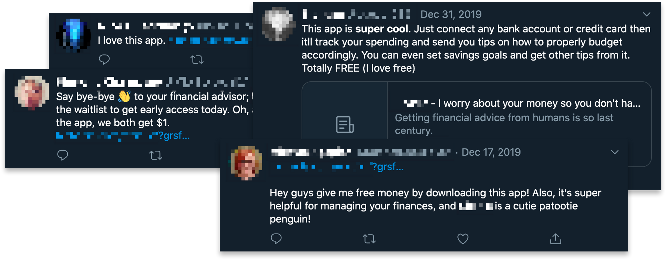Share the Dec 17, 2019 tweet

555,239
